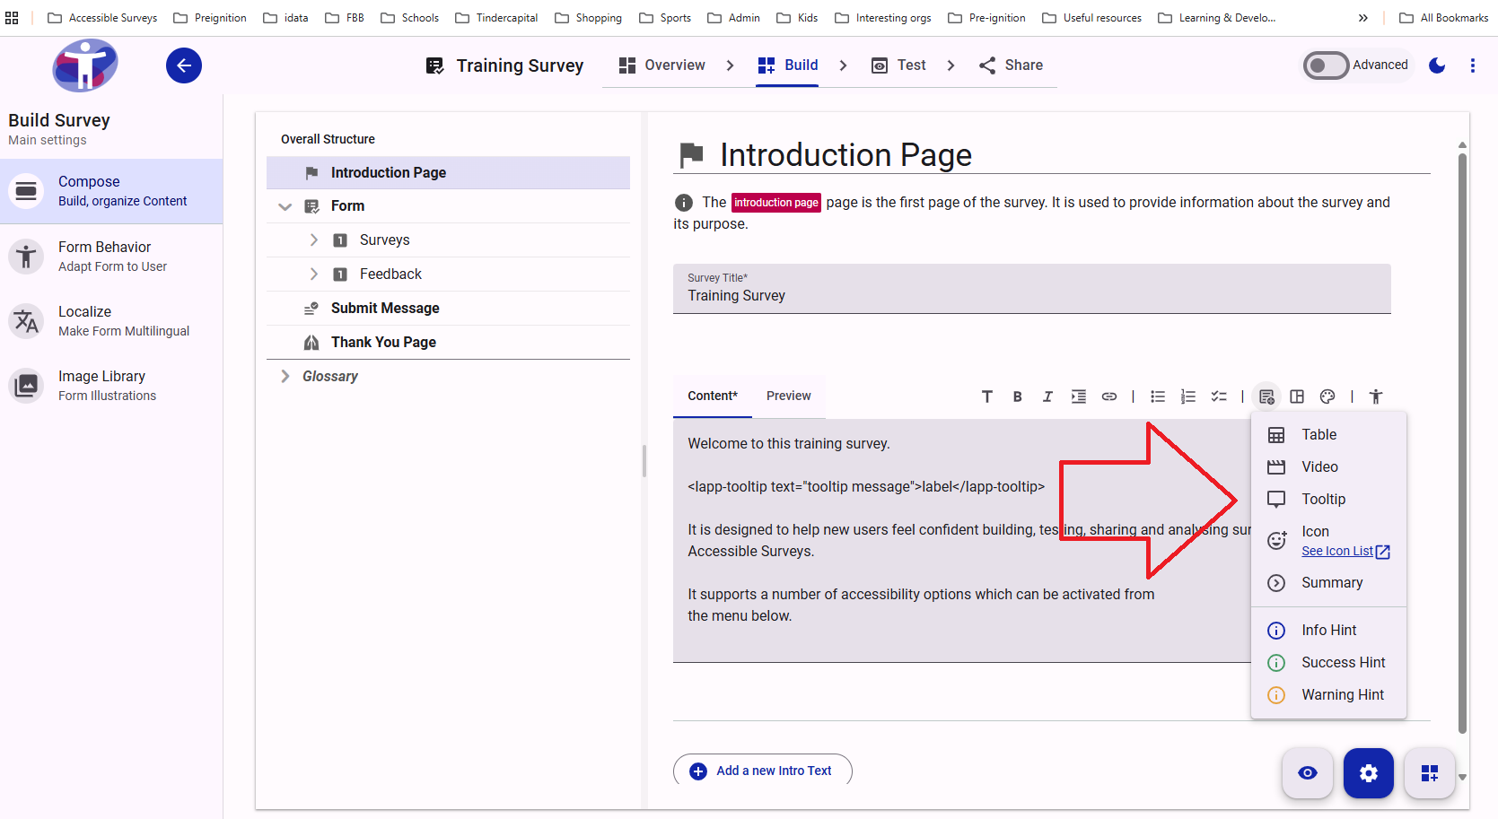Click Add a new Intro Text button
The height and width of the screenshot is (819, 1498).
tap(762, 771)
